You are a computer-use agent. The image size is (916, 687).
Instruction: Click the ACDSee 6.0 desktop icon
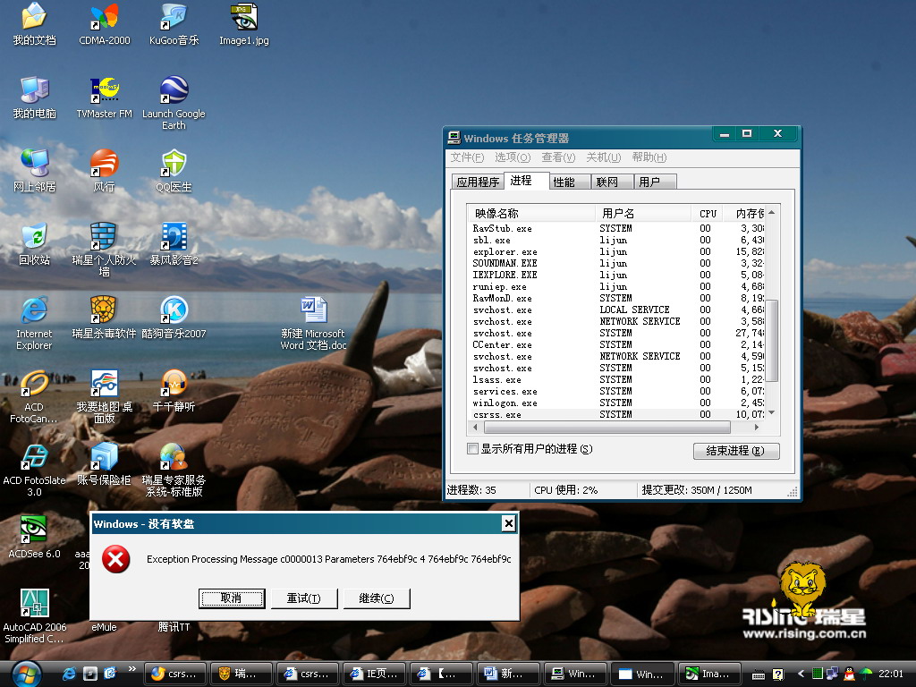coord(34,529)
